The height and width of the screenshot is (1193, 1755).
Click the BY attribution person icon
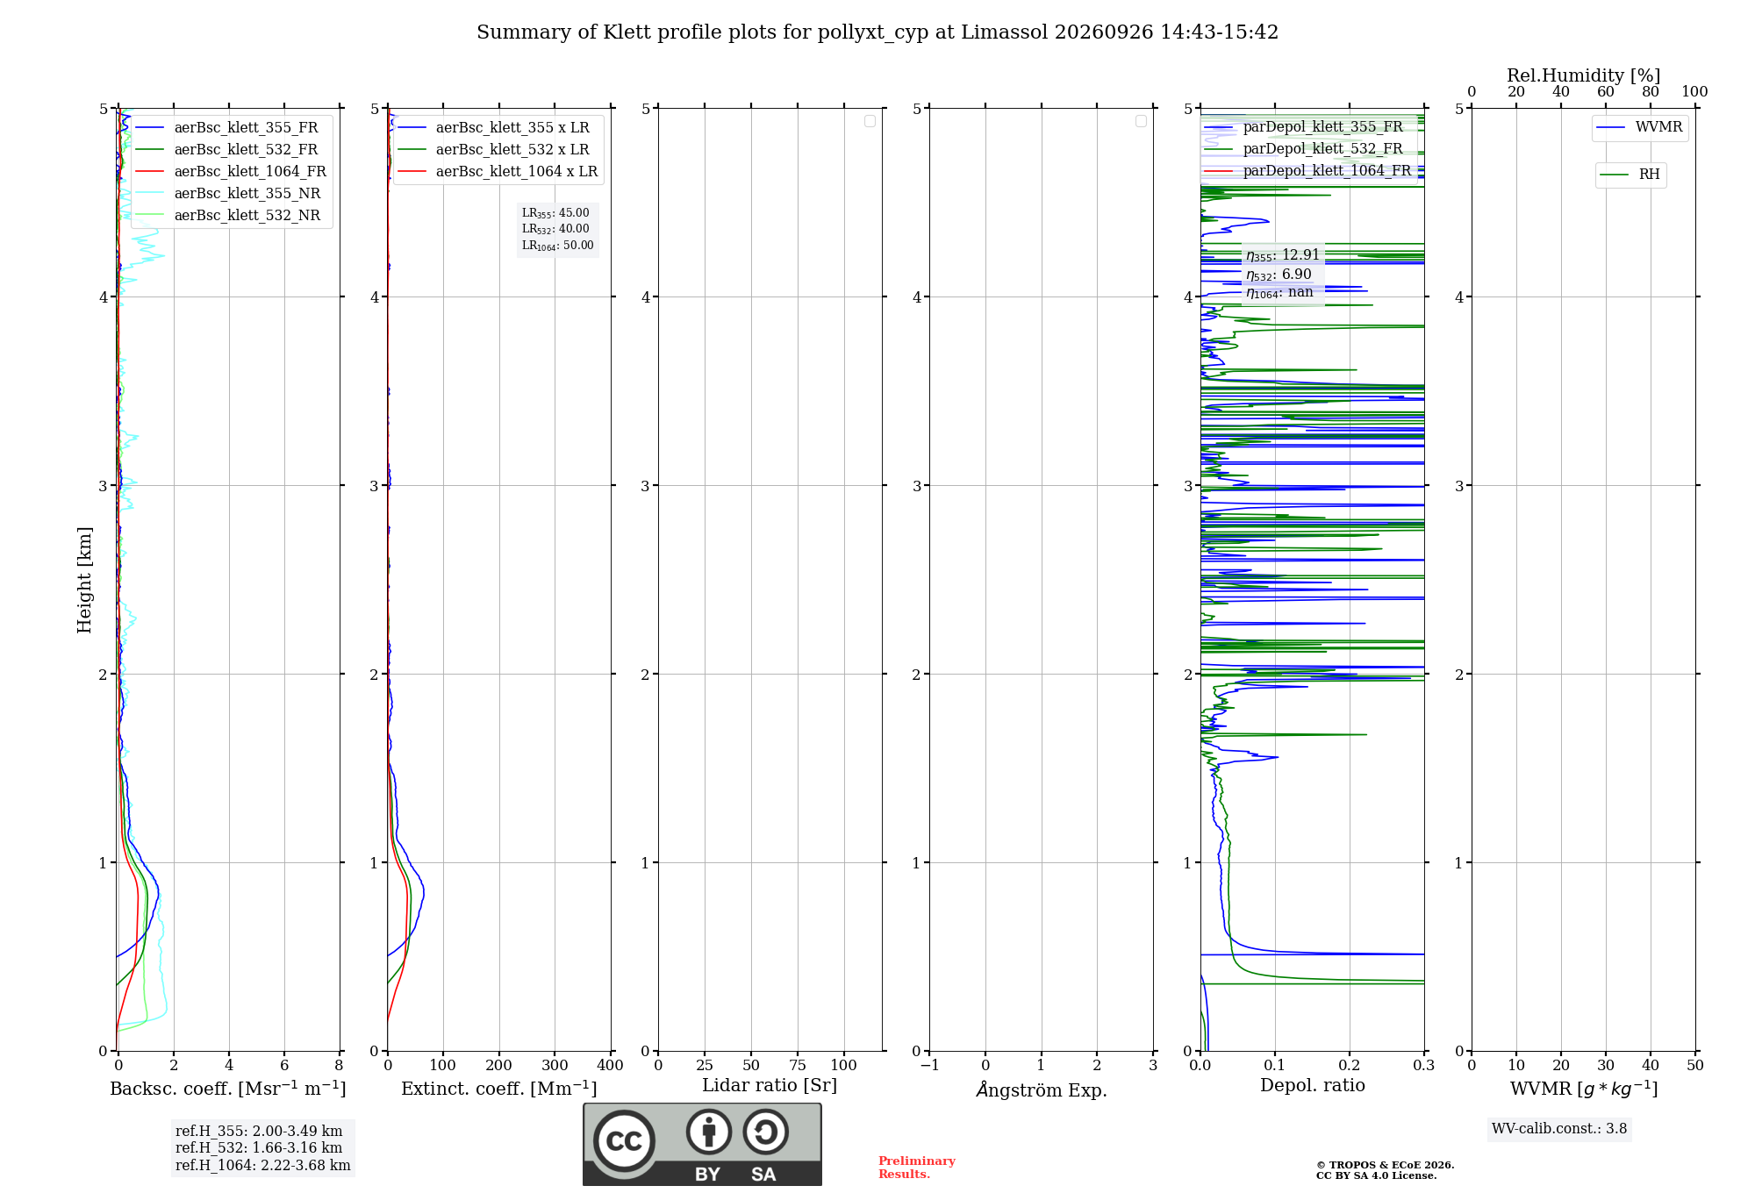709,1132
